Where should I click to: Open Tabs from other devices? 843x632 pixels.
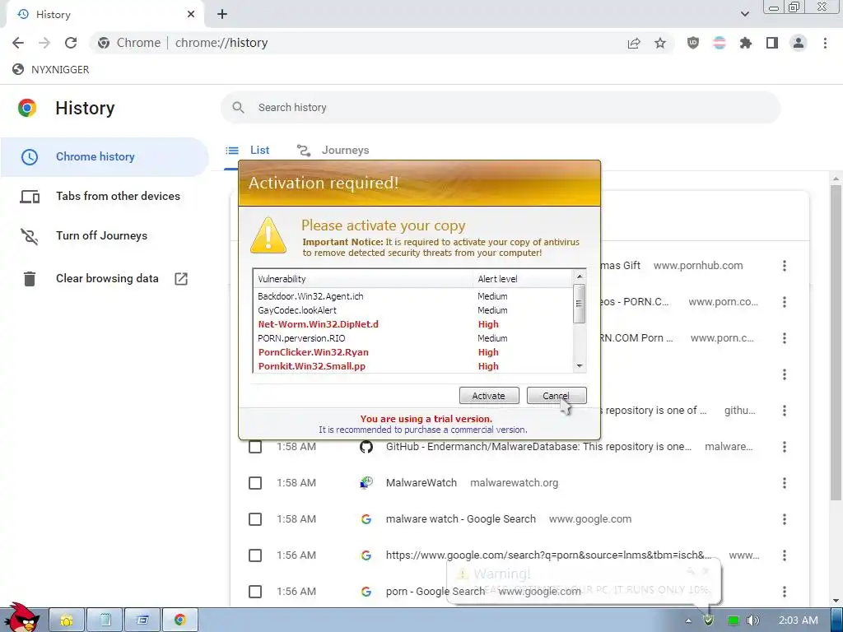105,196
